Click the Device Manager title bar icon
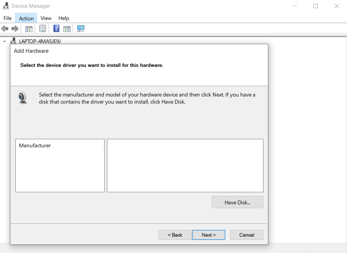Viewport: 347px width, 253px height. [x=5, y=6]
